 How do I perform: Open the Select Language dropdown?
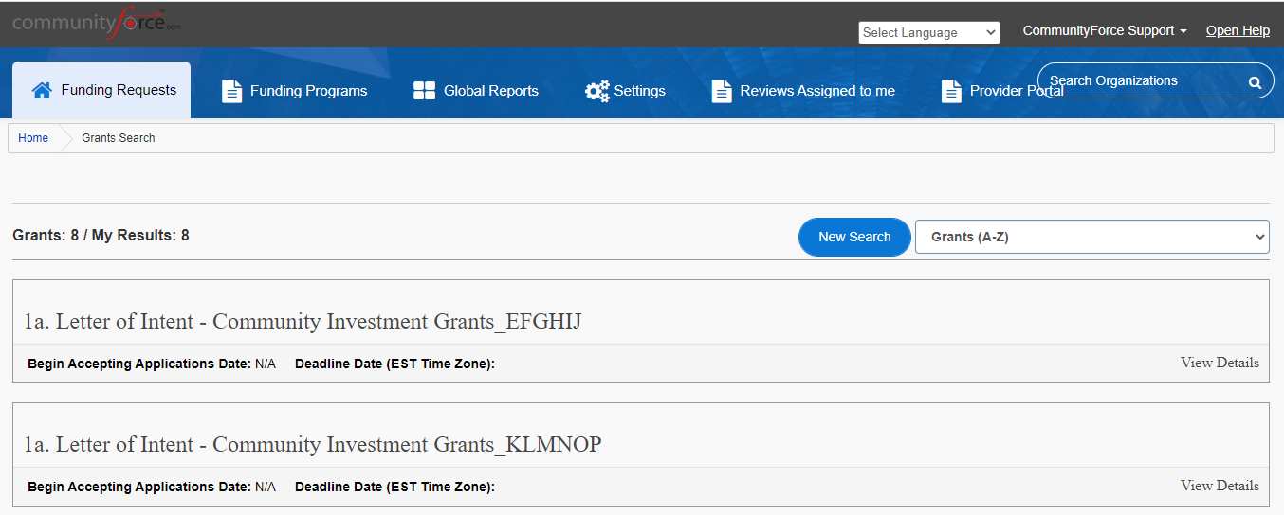pyautogui.click(x=929, y=32)
